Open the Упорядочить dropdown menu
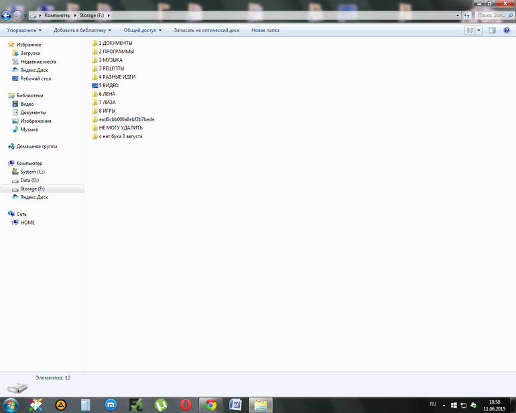 (24, 30)
